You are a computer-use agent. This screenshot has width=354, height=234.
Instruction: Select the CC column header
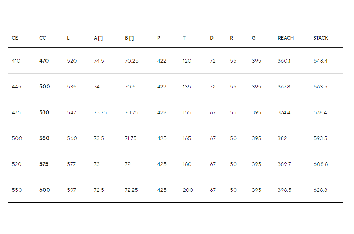[x=43, y=38]
